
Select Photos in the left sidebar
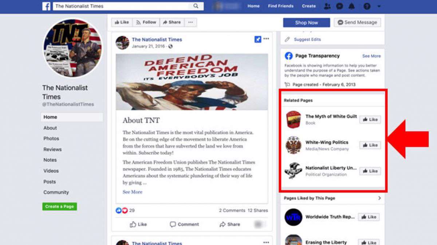click(51, 138)
